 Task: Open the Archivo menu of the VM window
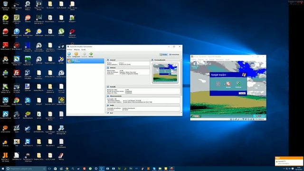194,59
